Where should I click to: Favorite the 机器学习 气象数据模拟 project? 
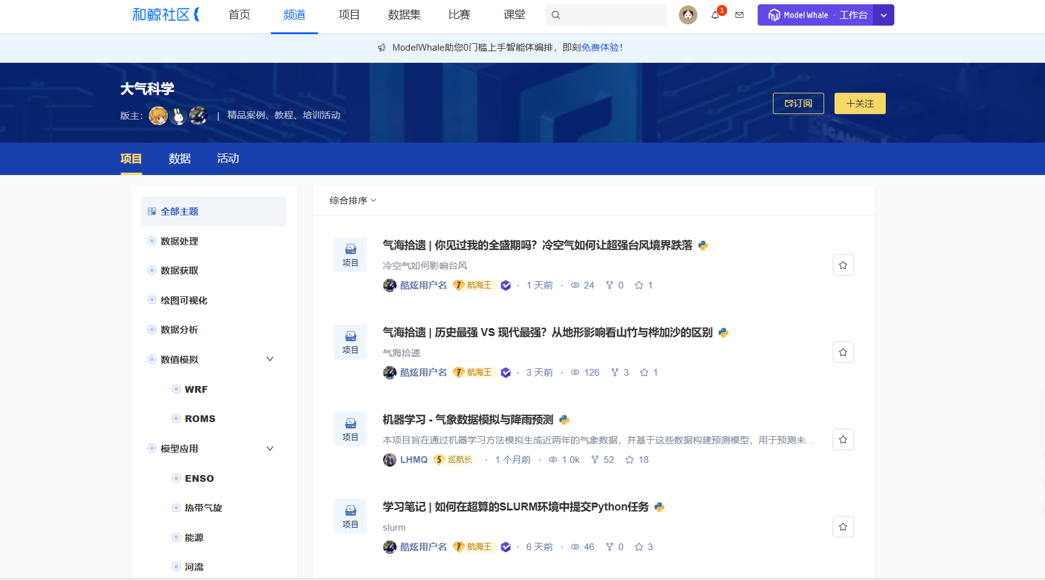coord(843,440)
